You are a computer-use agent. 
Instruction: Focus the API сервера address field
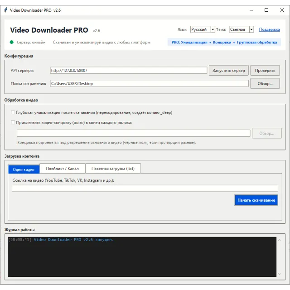(128, 71)
